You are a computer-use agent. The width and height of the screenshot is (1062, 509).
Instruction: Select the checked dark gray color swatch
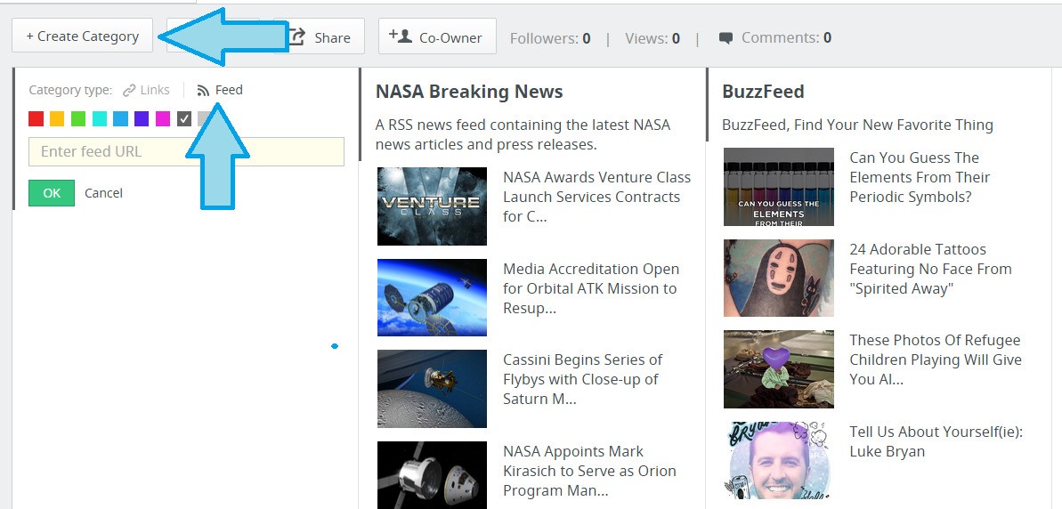(x=184, y=118)
